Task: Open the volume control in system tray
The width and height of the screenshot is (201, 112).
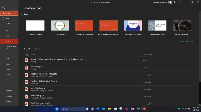Action: point(186,109)
